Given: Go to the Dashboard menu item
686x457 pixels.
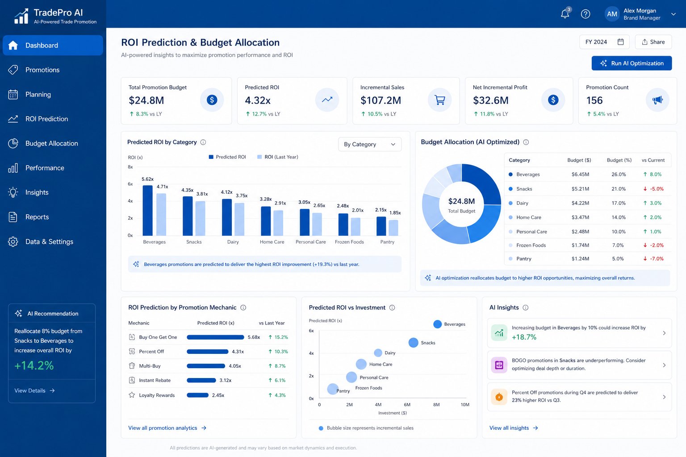Looking at the screenshot, I should 53,46.
